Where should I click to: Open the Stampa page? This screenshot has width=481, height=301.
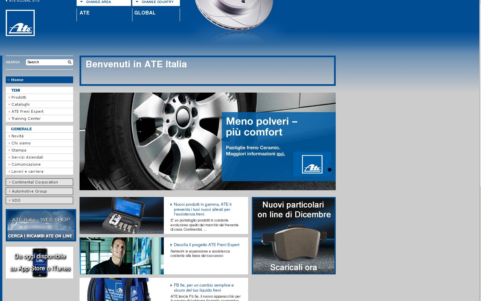point(39,150)
